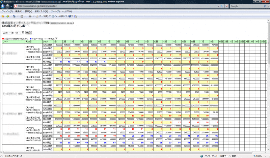Click the red 20位以内 legend square
270x158 pixels.
pos(3,39)
